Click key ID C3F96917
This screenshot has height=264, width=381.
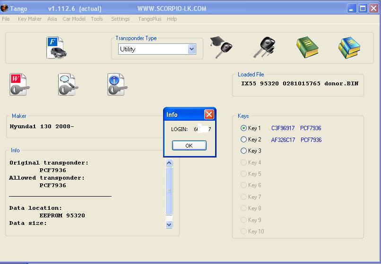click(x=283, y=128)
